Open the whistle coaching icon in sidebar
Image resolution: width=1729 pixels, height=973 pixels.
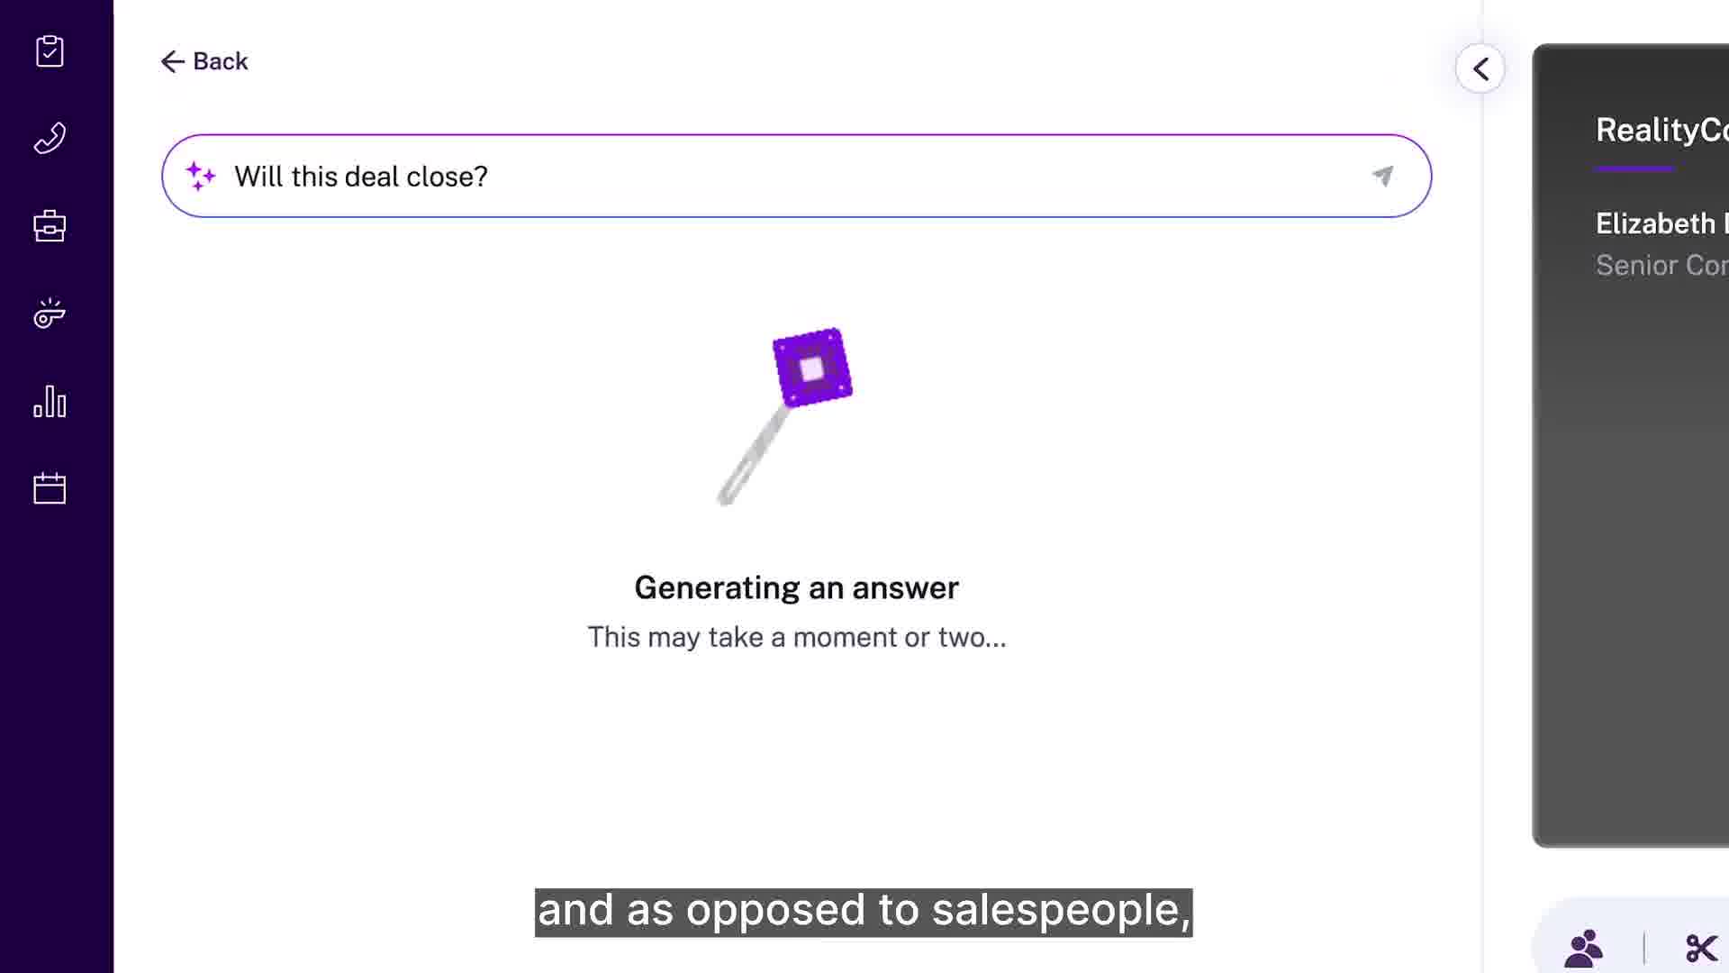[x=50, y=314]
